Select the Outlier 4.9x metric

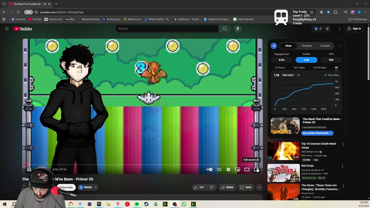click(306, 60)
